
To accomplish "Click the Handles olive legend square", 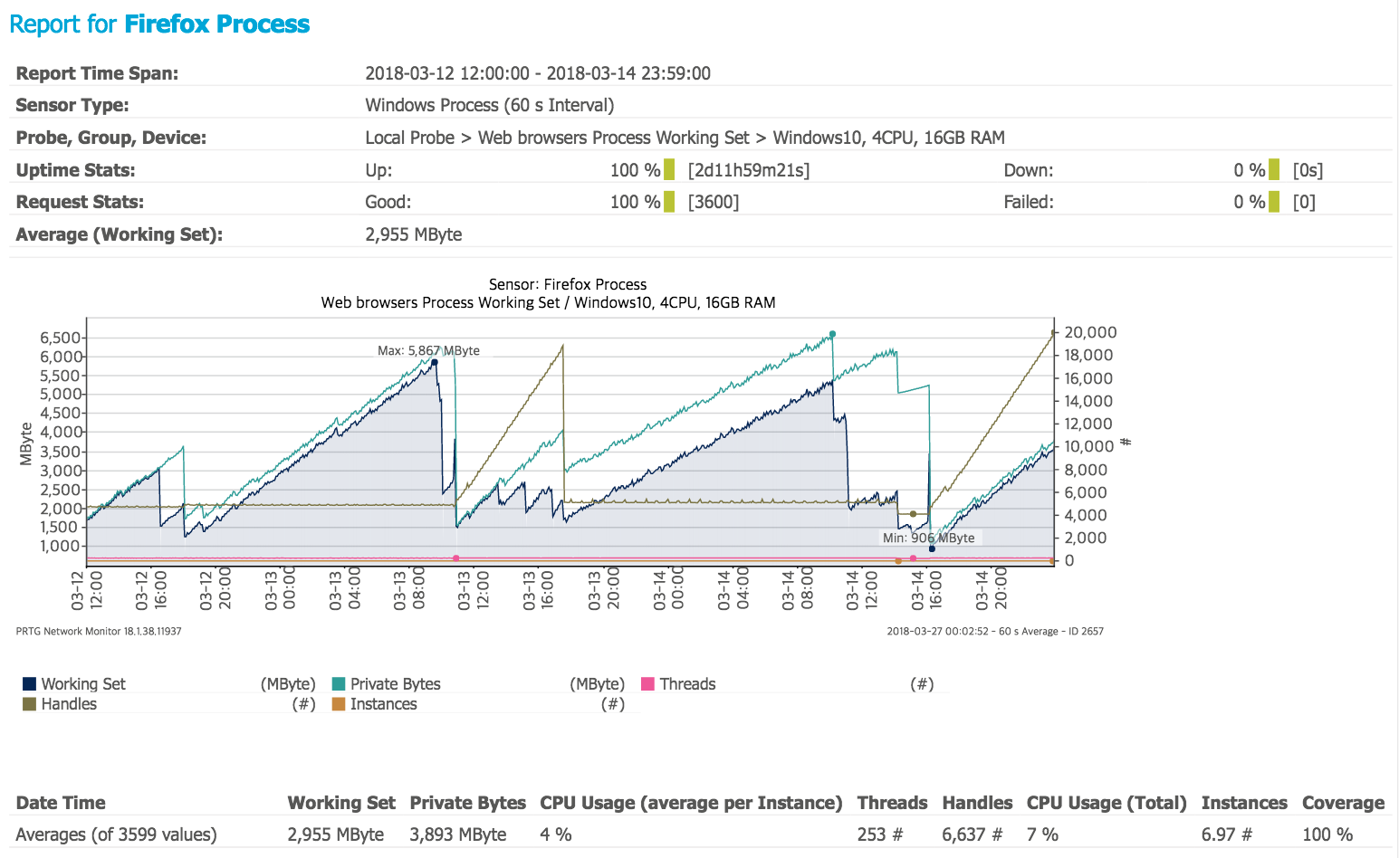I will [x=28, y=703].
